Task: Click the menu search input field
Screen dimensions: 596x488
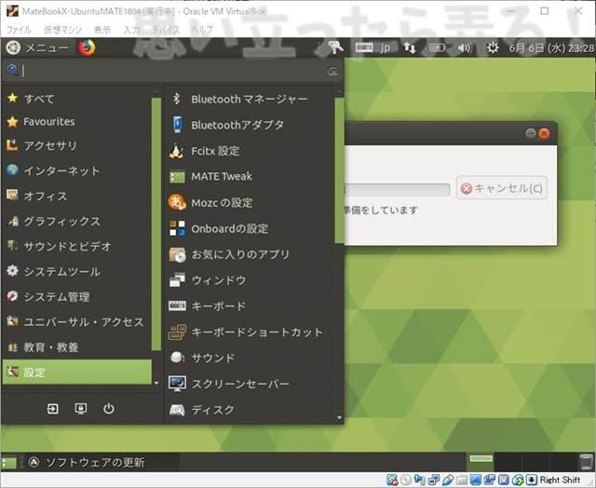Action: click(173, 71)
